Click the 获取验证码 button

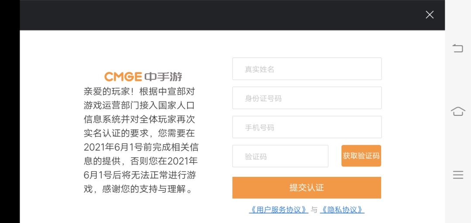click(361, 156)
